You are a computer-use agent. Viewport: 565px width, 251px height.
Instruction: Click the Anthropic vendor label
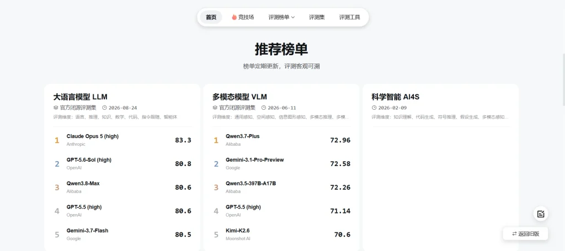click(x=76, y=145)
